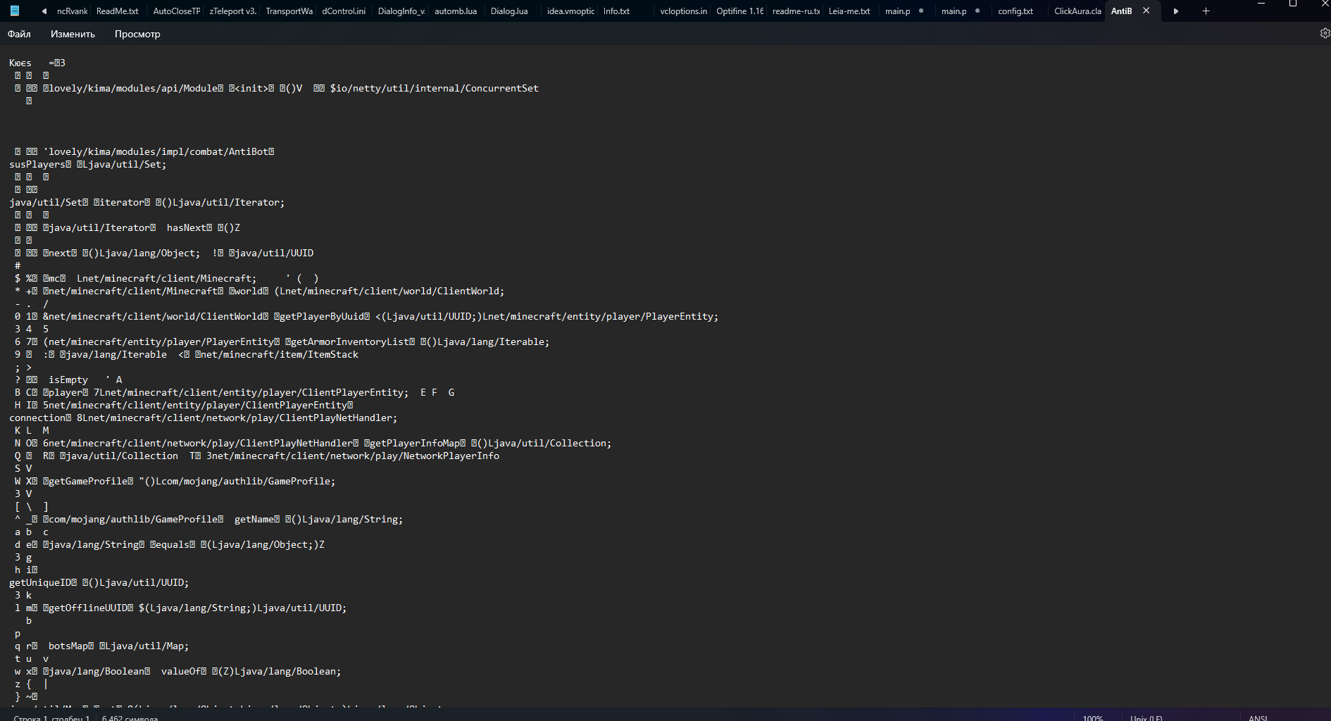Click the java/lang/String equals line
Viewport: 1331px width, 721px height.
170,544
